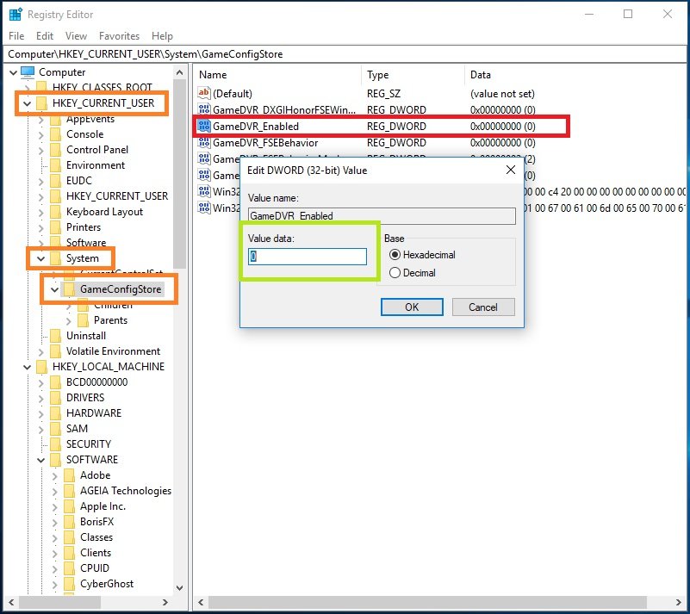Click the GameDVR_Enabled DWORD icon
Screen dimensions: 690x614
(204, 127)
